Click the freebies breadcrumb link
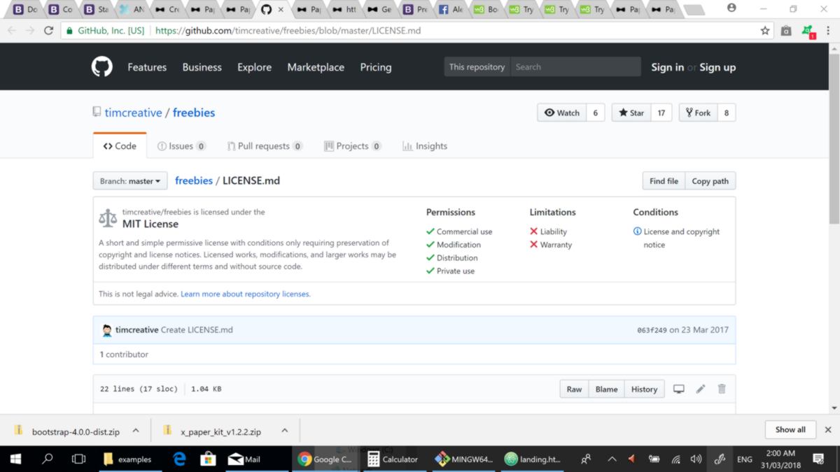This screenshot has height=472, width=840. [x=194, y=180]
